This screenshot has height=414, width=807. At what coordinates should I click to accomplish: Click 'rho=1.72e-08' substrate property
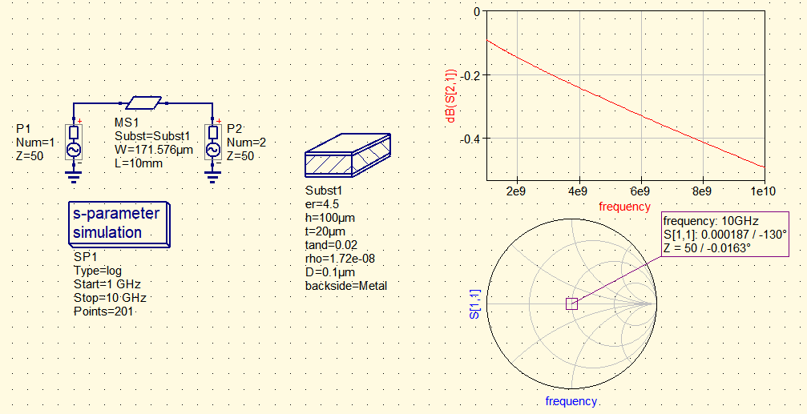341,259
